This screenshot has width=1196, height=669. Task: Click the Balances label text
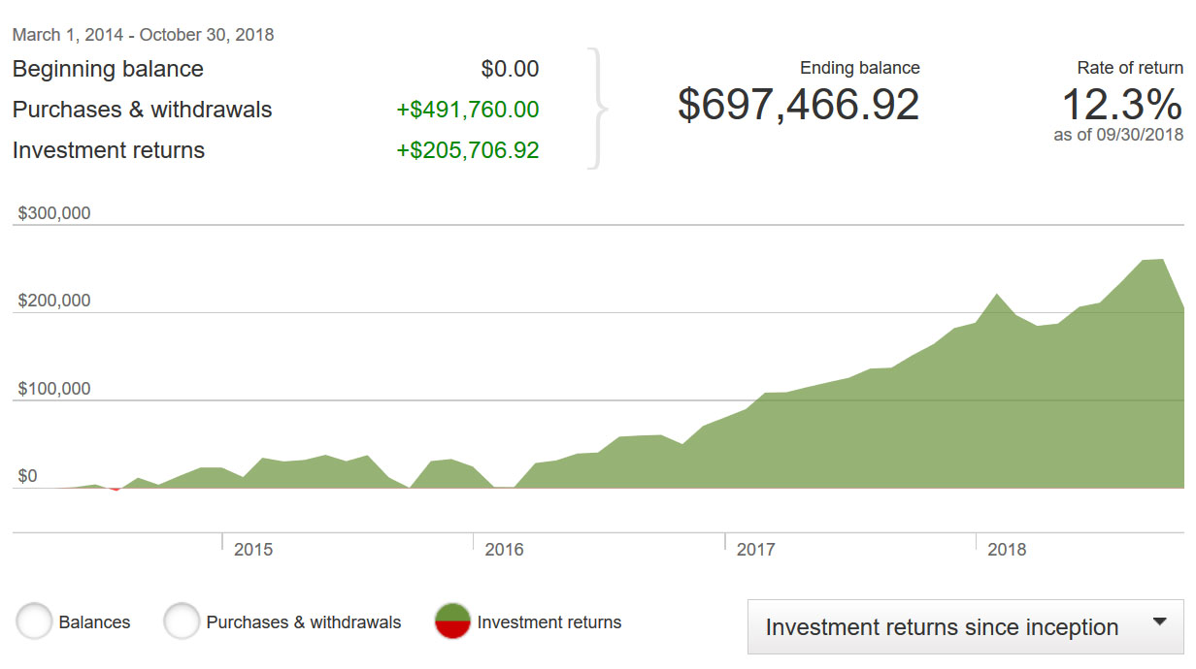click(94, 622)
